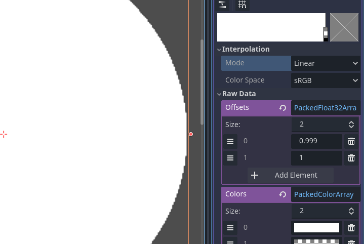Image resolution: width=364 pixels, height=244 pixels.
Task: Toggle the gradient grid snap icon
Action: pyautogui.click(x=242, y=5)
